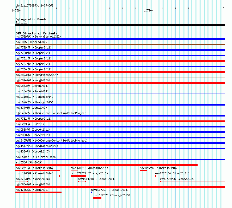The width and height of the screenshot is (232, 208).
Task: Open nsv1114248 (Alsmadi2014) label
Action: 97,179
